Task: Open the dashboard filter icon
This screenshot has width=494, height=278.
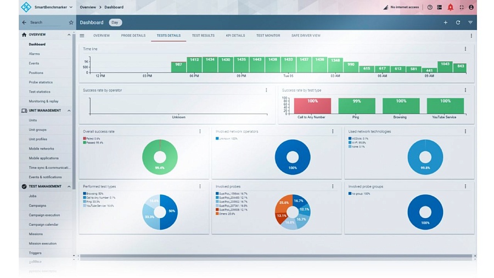Action: pos(470,23)
